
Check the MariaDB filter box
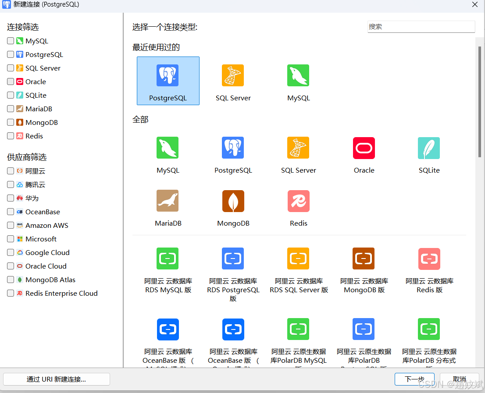[x=11, y=109]
